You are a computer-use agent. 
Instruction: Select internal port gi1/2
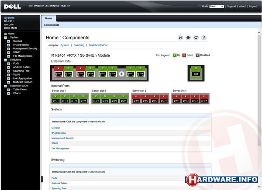click(x=65, y=99)
